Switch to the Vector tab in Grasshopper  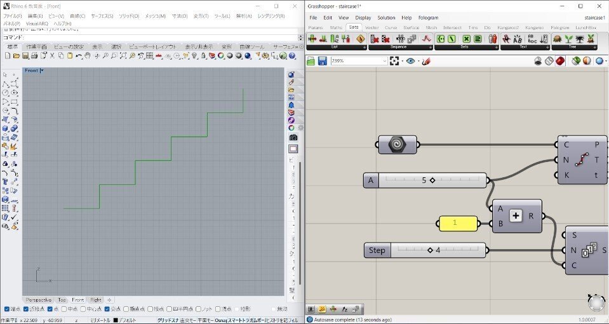(x=371, y=27)
